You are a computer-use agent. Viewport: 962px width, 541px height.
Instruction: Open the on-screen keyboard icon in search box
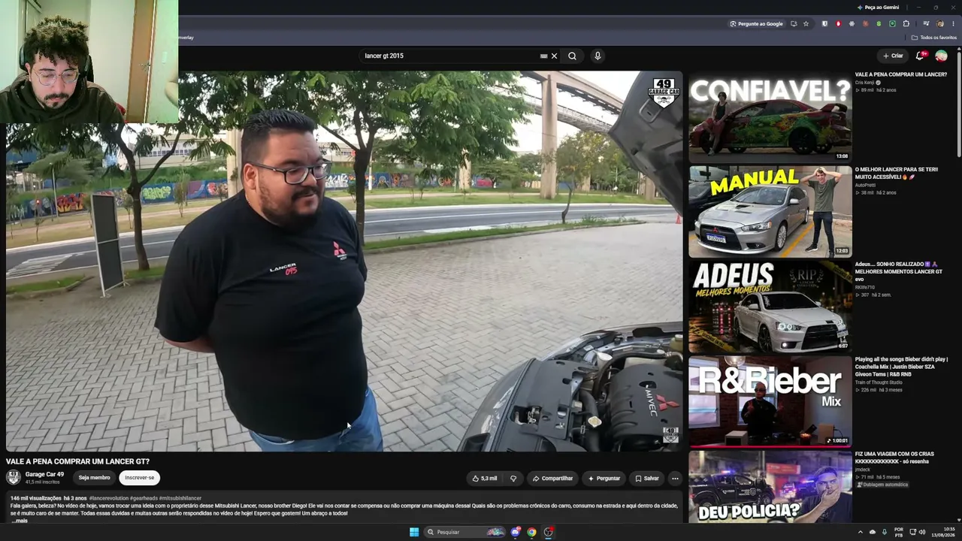(x=543, y=56)
